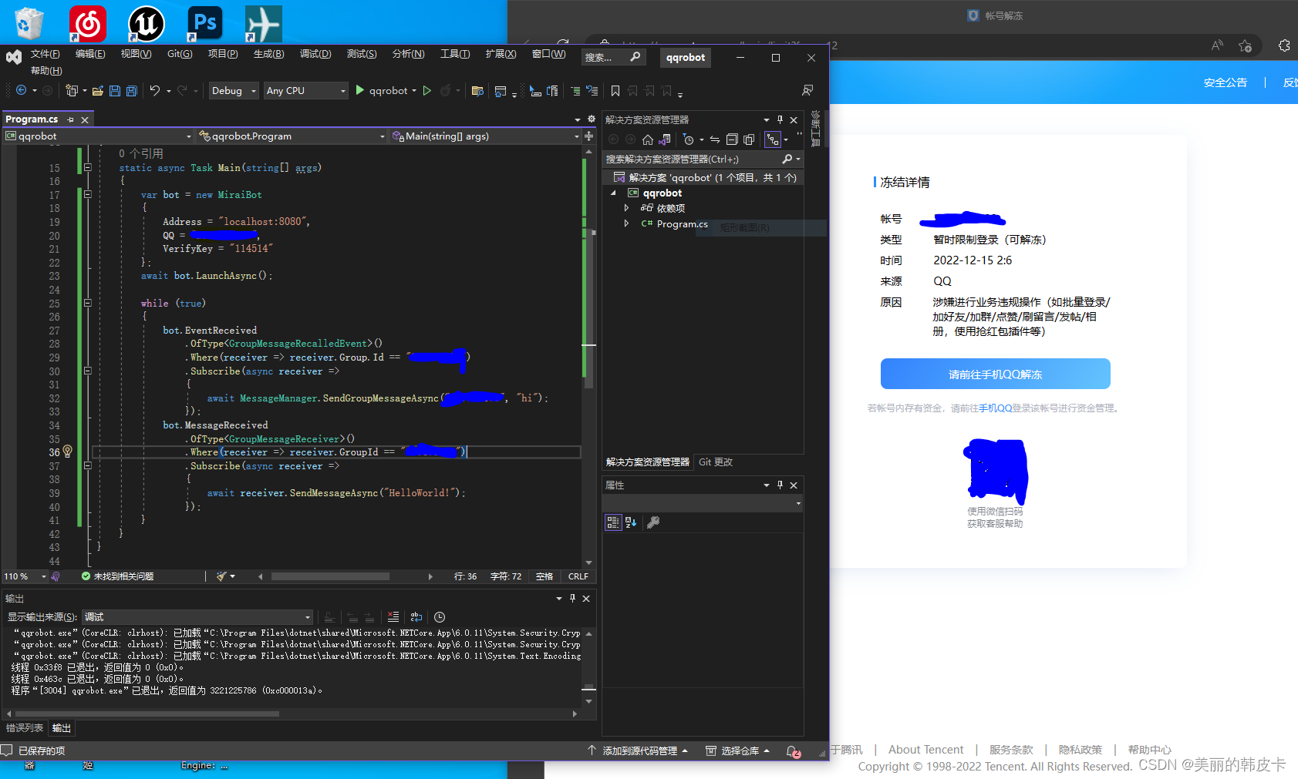Open the Live Share feedback icon
1298x779 pixels.
[x=807, y=90]
